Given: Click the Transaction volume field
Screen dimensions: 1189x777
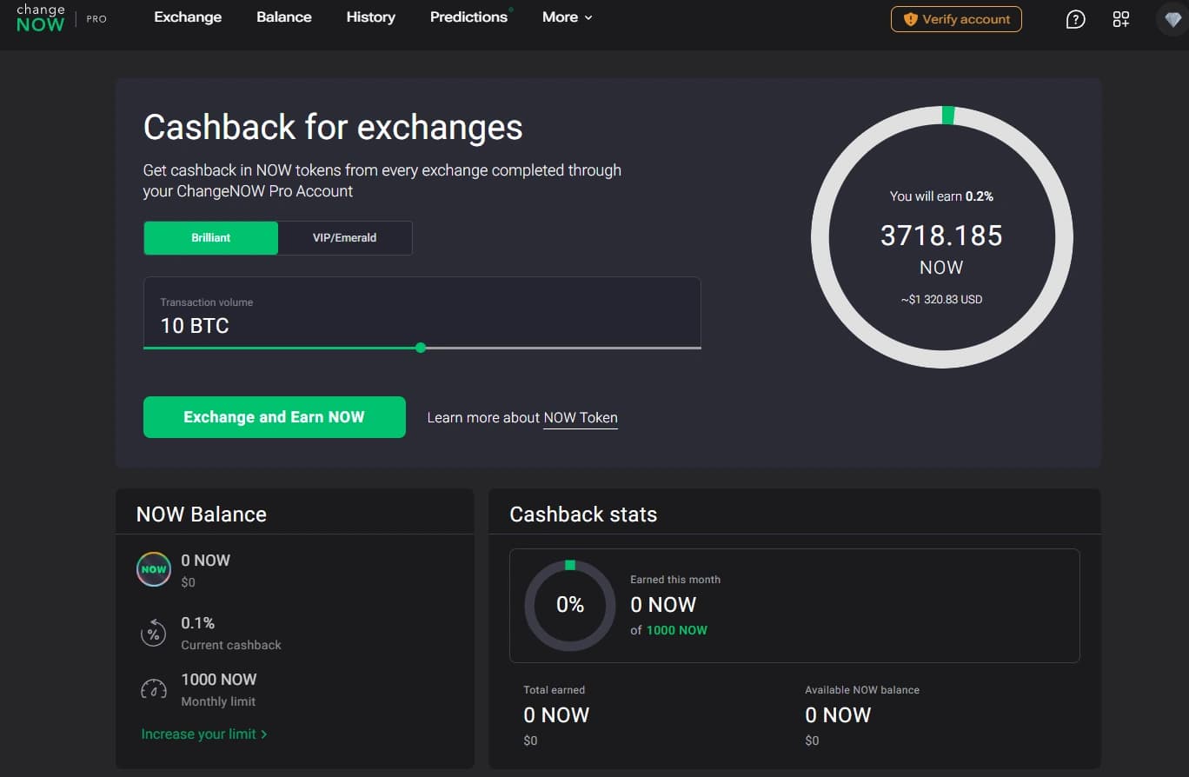Looking at the screenshot, I should 422,313.
